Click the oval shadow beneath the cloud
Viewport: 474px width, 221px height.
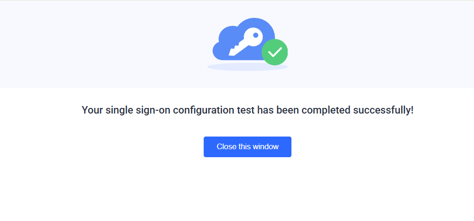235,68
